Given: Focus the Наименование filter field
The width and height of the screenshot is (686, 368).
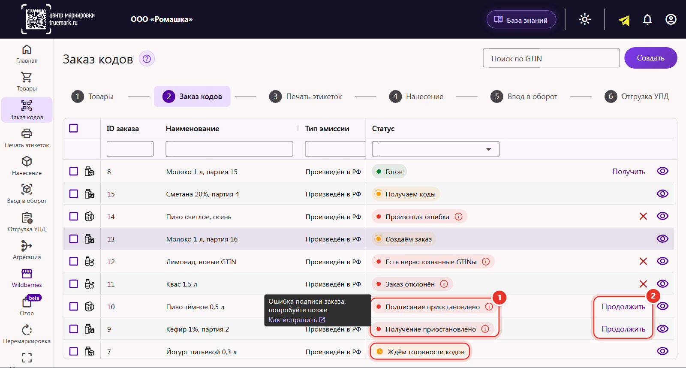Looking at the screenshot, I should (229, 149).
